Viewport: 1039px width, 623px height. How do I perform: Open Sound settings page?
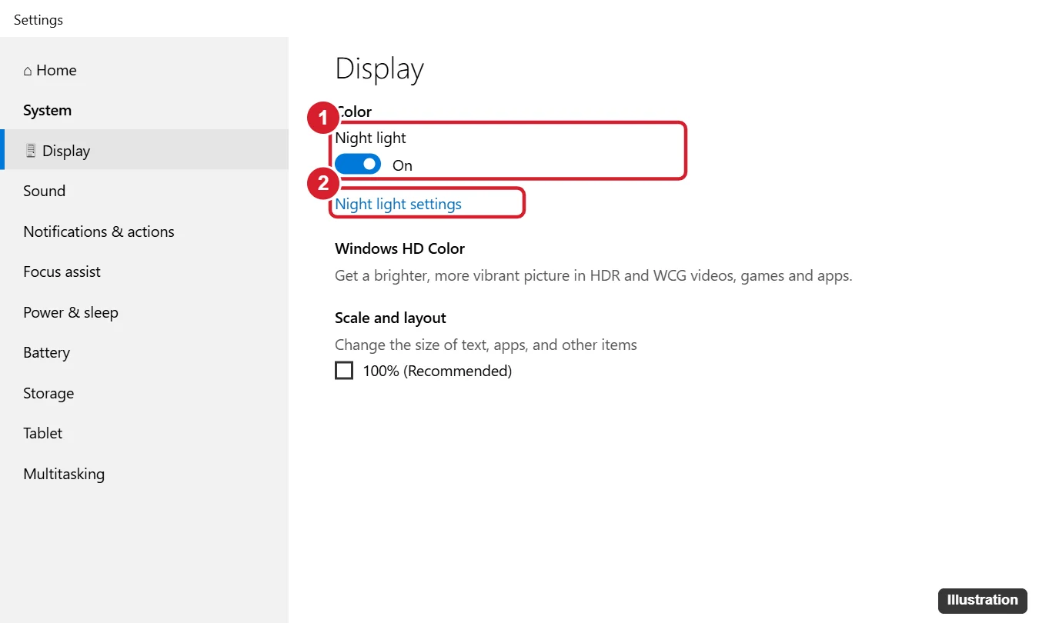pos(145,191)
